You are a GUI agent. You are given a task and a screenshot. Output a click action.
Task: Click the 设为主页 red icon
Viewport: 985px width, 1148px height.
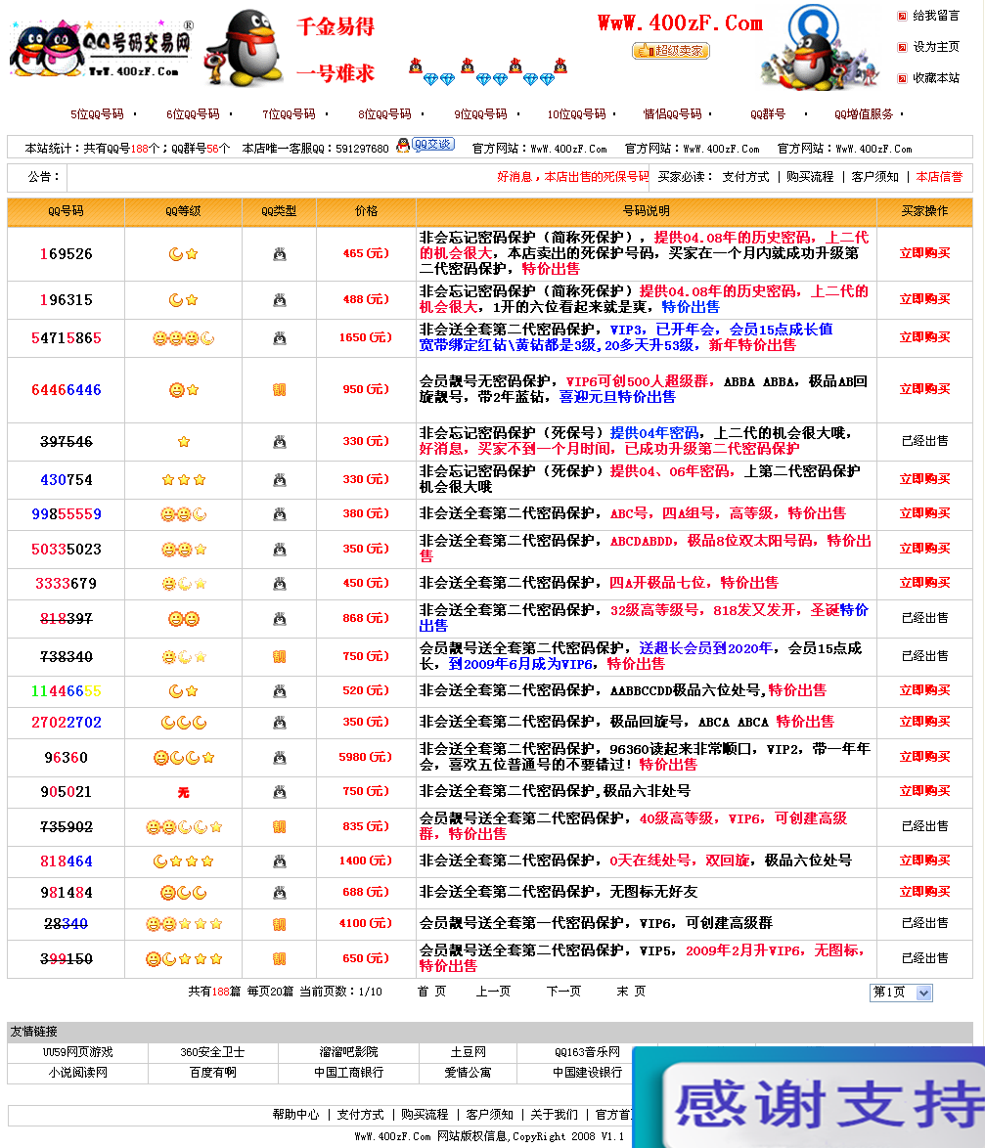click(x=902, y=47)
